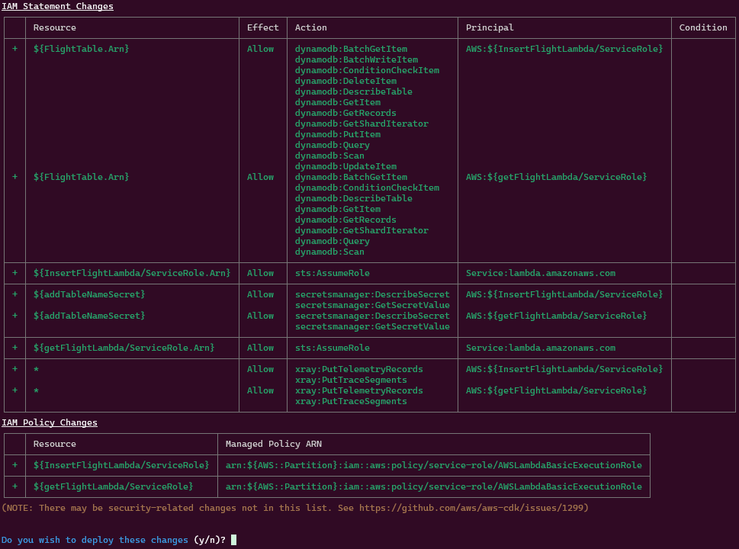Click ${getFlightLambda/ServiceRole} in policy changes table
The width and height of the screenshot is (739, 549).
[x=113, y=486]
